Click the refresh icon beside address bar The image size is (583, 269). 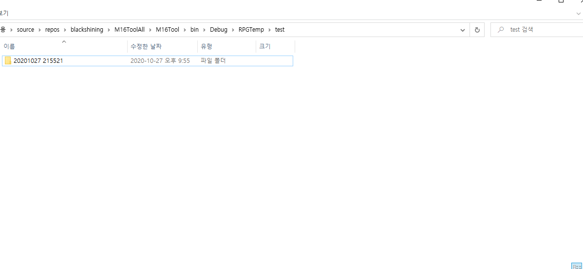click(x=477, y=30)
